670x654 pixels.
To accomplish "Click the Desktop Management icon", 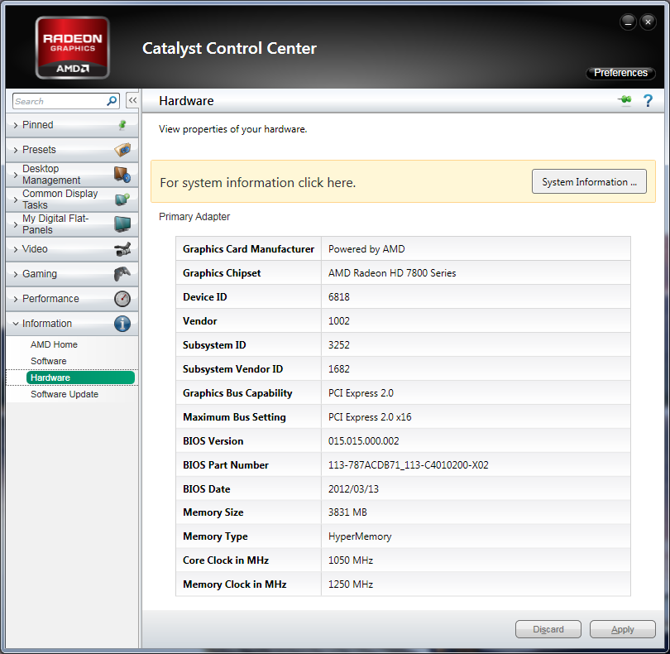I will pyautogui.click(x=122, y=175).
